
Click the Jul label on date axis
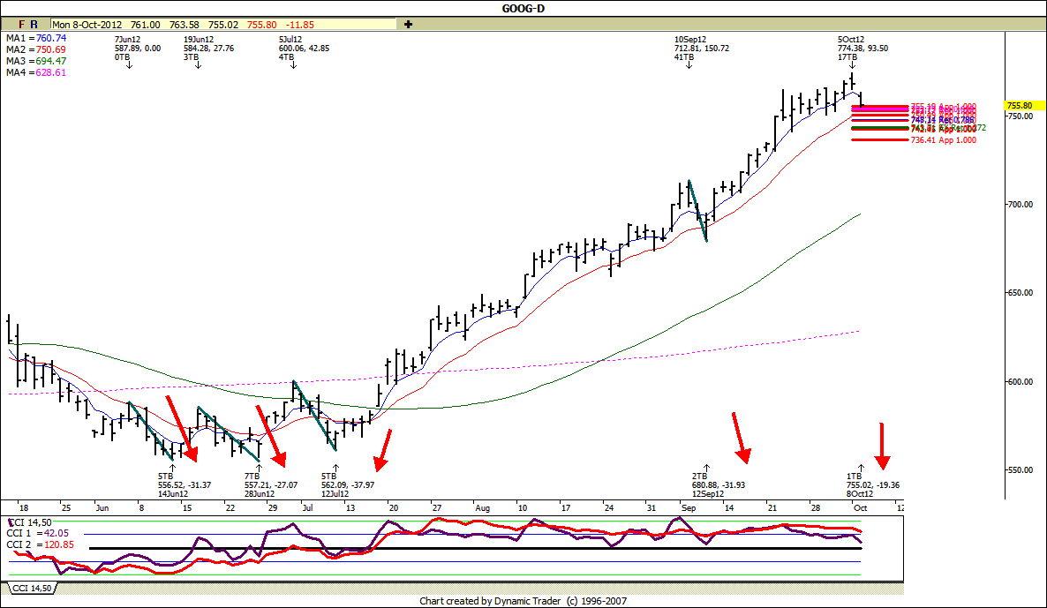click(308, 508)
